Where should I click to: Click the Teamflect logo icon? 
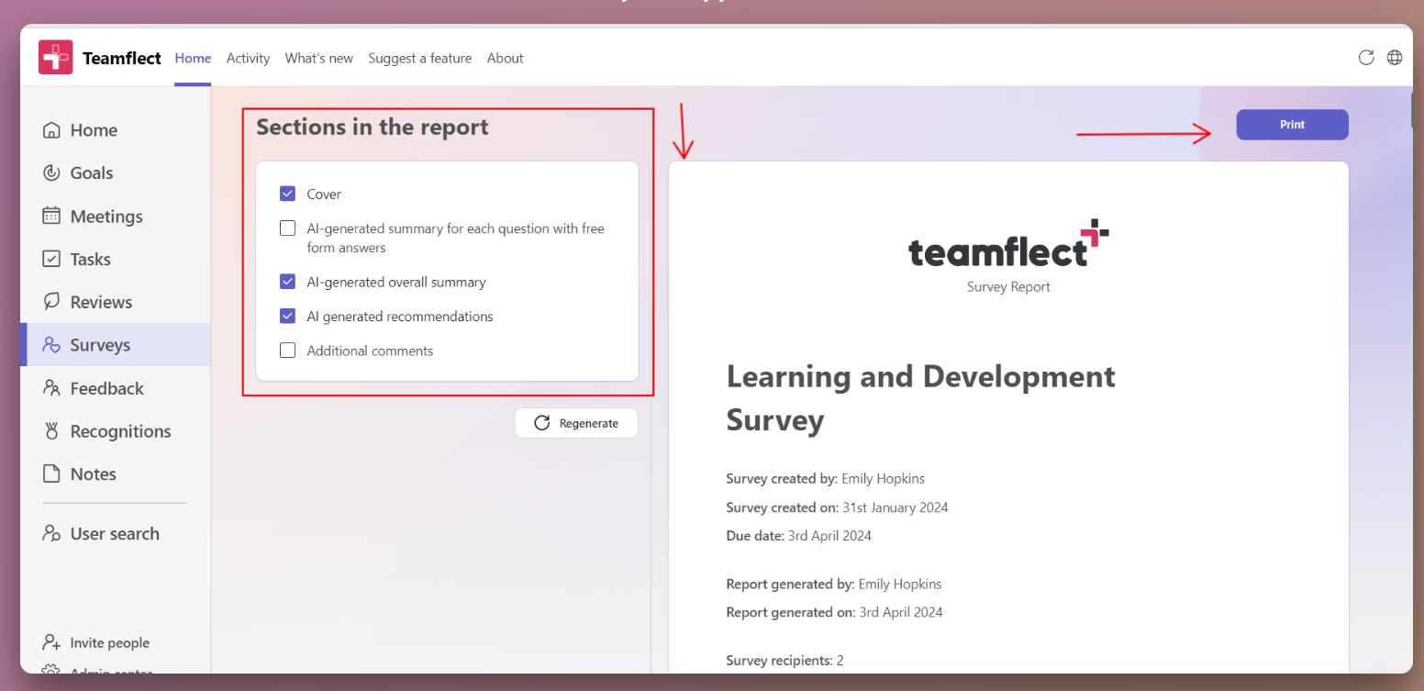55,58
